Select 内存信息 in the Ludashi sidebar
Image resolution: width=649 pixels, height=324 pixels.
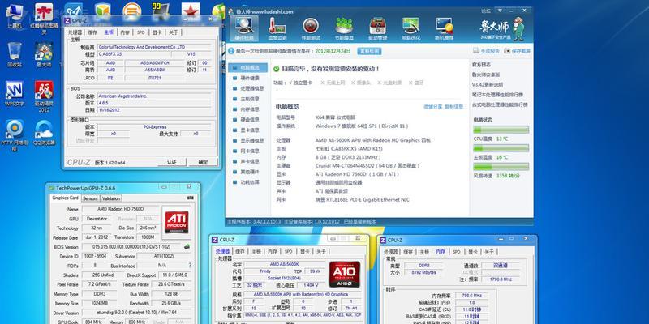pos(247,109)
